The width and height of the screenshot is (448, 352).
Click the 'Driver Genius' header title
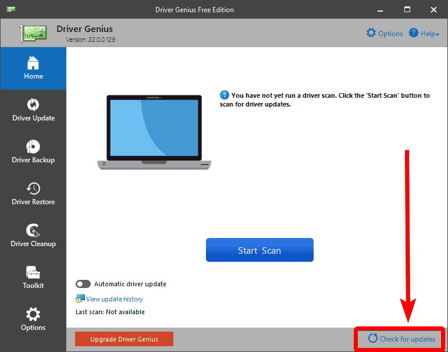[x=84, y=29]
